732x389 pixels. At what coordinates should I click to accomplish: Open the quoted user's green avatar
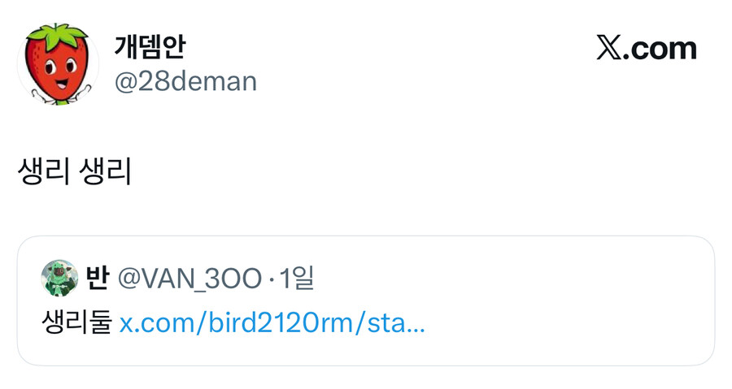pos(59,279)
